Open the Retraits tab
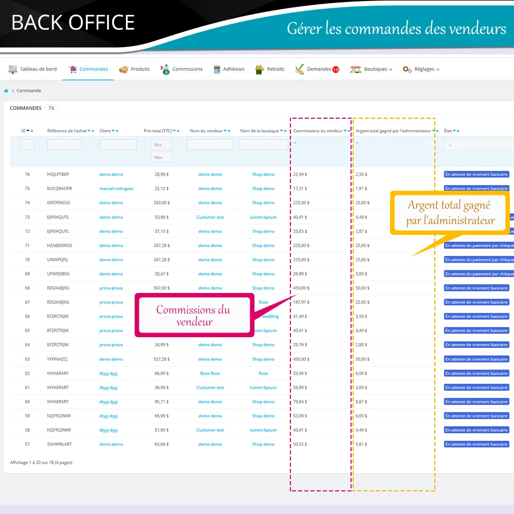 tap(270, 69)
